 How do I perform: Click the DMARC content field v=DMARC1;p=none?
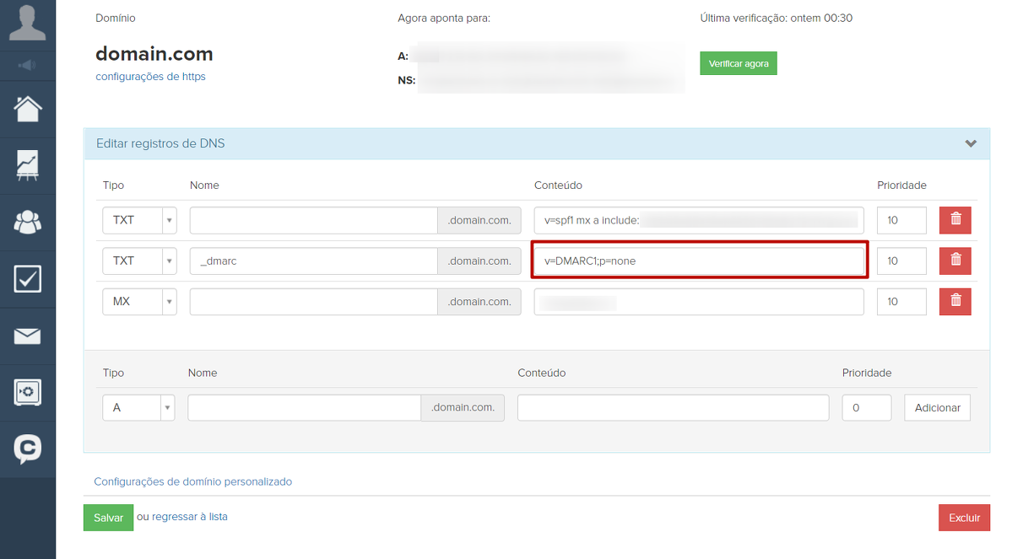[x=699, y=261]
